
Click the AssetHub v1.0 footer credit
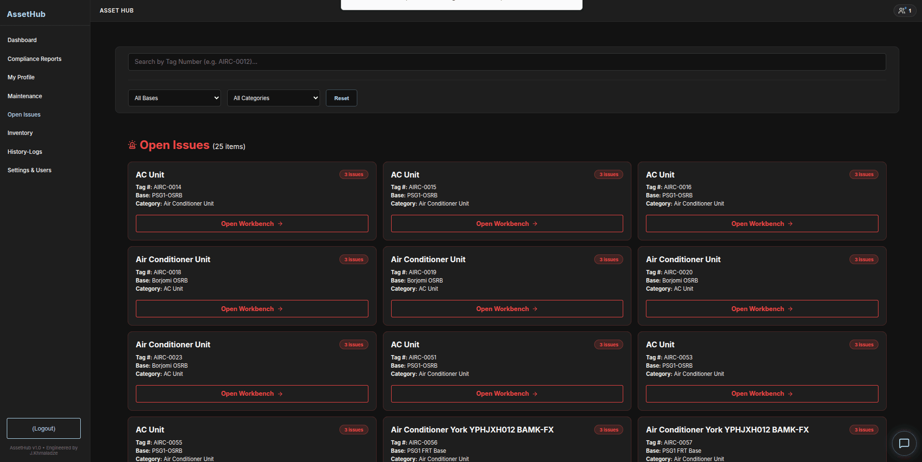[44, 450]
